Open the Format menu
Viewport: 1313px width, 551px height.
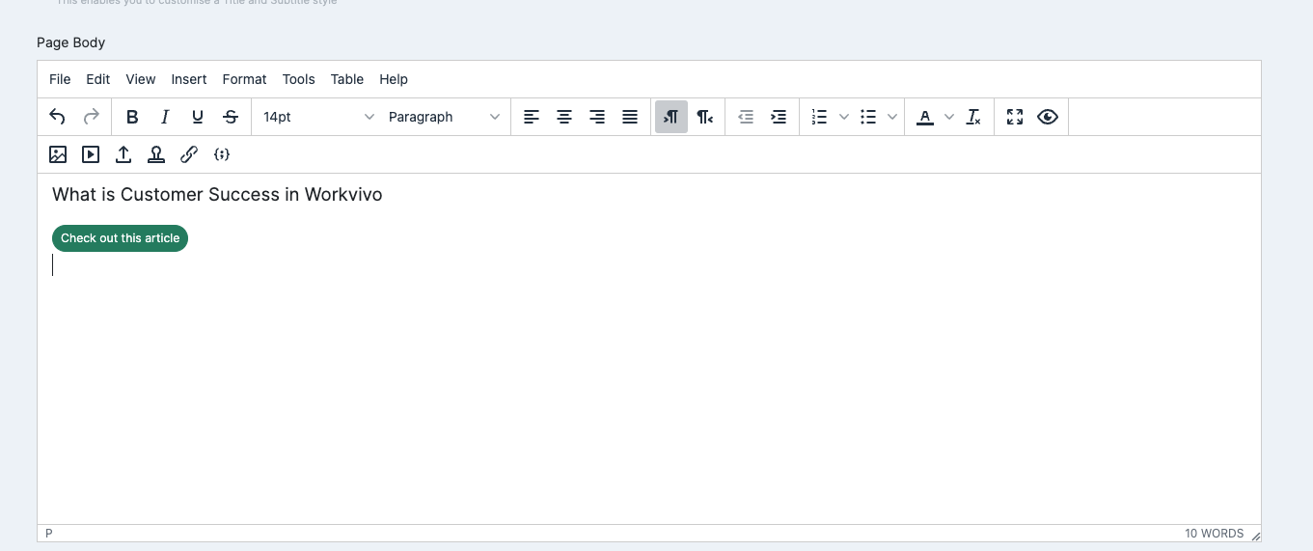[245, 79]
